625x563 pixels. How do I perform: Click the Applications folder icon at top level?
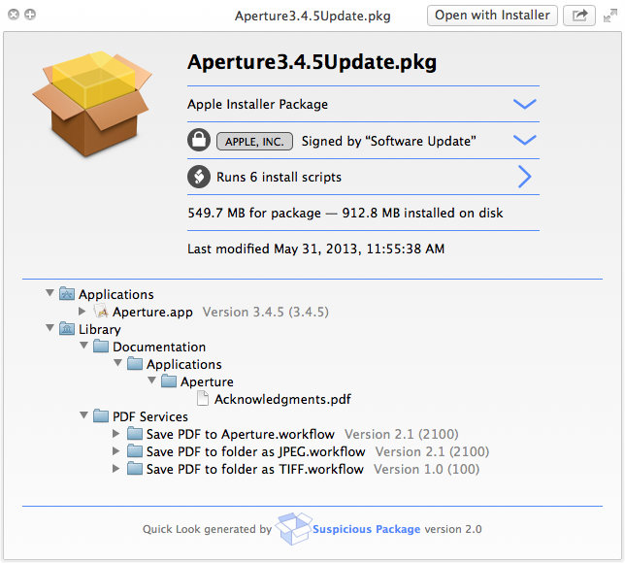[67, 294]
